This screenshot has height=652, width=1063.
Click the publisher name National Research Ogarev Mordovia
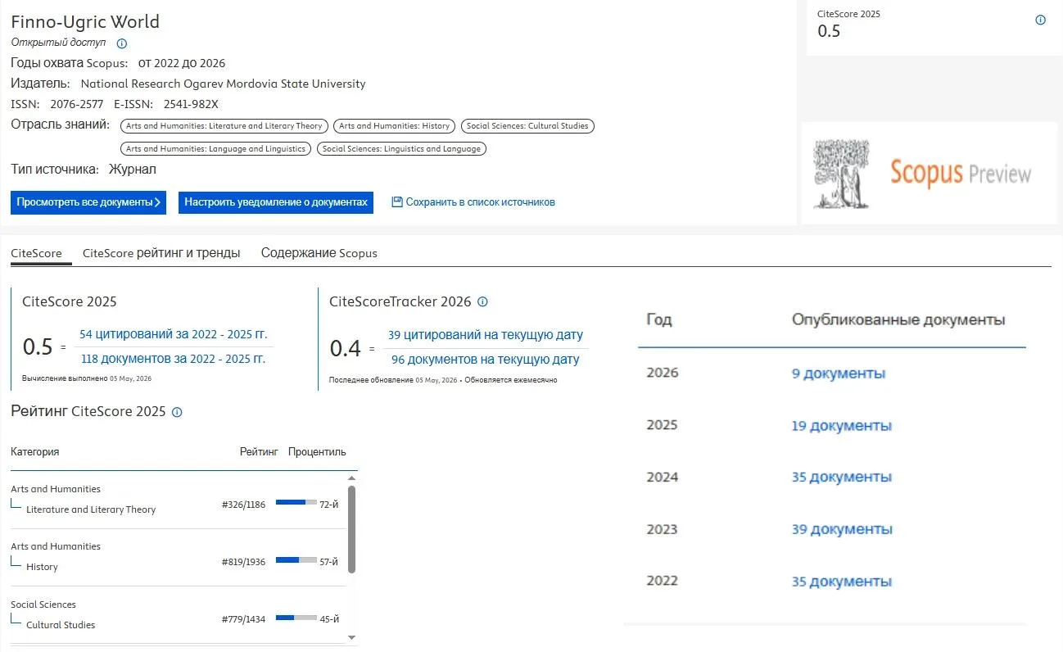[223, 84]
